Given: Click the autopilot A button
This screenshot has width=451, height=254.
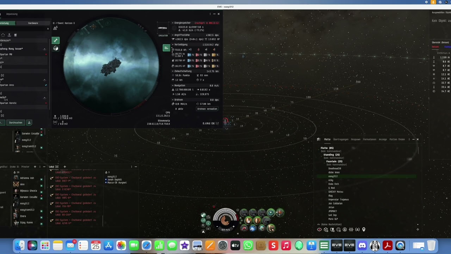Looking at the screenshot, I should point(203,232).
